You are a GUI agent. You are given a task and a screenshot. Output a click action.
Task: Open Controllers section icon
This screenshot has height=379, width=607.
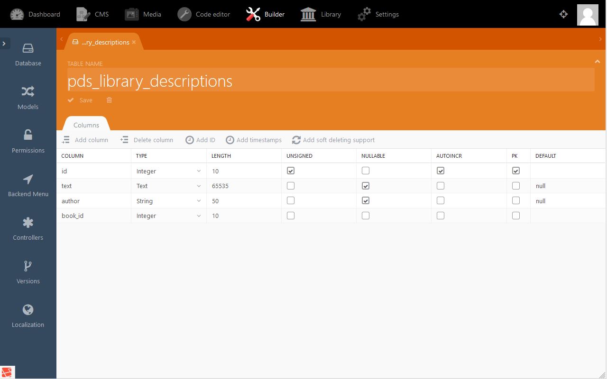point(28,223)
